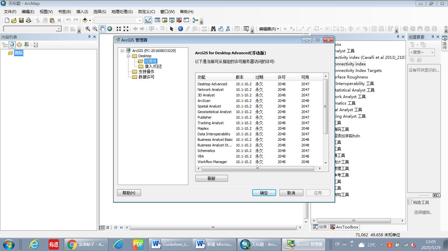Switch to the 结果 tab

[x=320, y=227]
